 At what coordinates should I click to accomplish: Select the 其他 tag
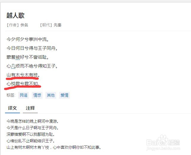(51, 95)
